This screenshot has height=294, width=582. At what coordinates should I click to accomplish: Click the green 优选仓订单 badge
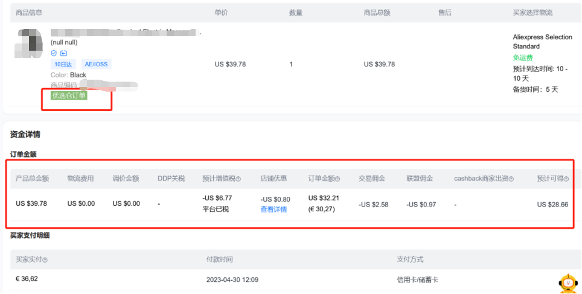tap(69, 95)
